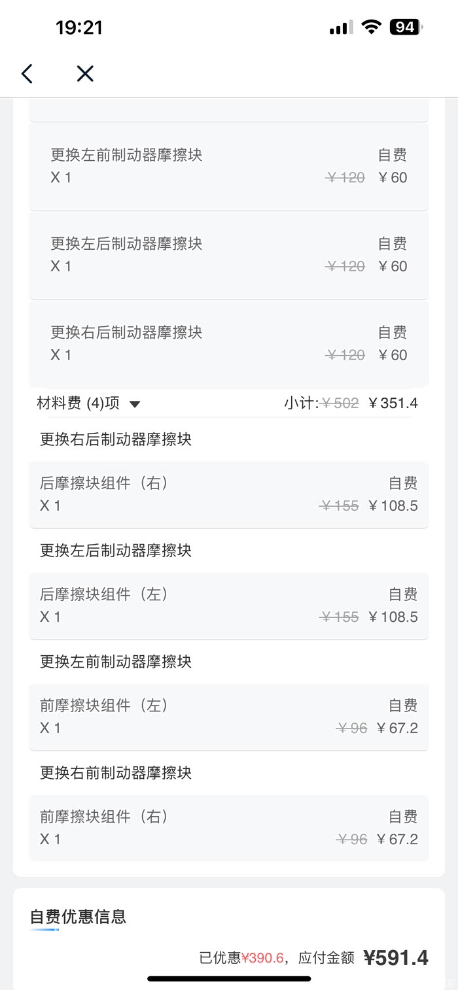This screenshot has height=990, width=458.
Task: Select the 前摩擦块组件（右） parts card
Action: (x=229, y=828)
